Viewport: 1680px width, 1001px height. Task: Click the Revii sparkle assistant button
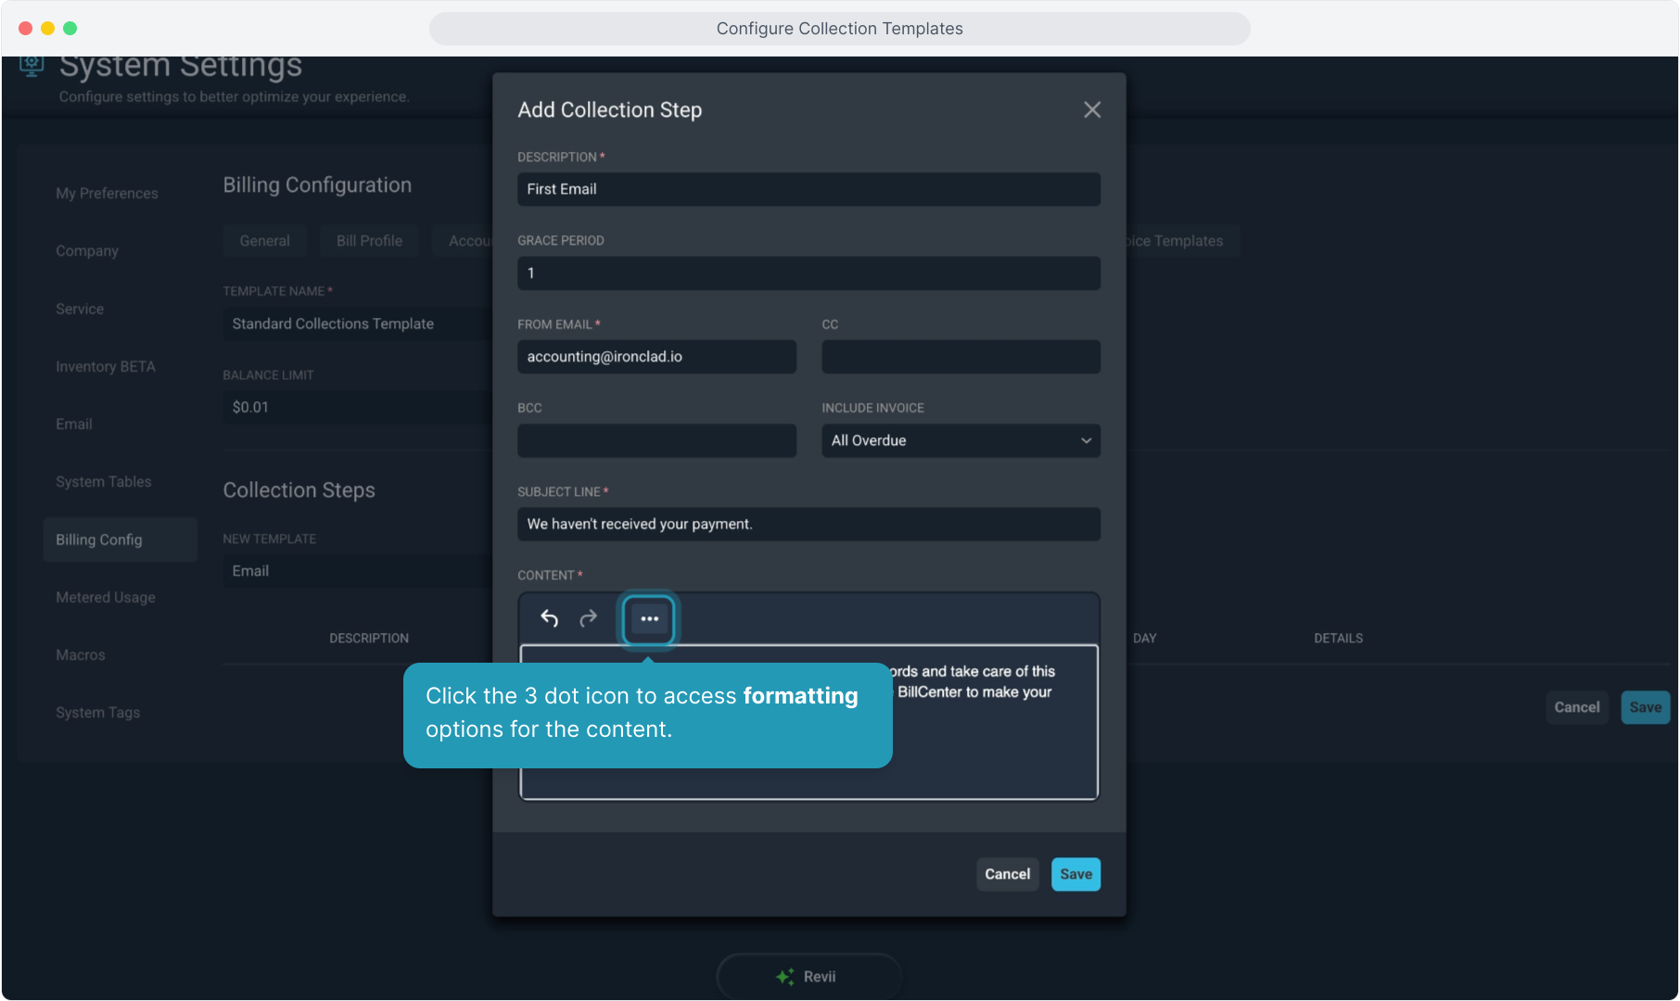(808, 976)
